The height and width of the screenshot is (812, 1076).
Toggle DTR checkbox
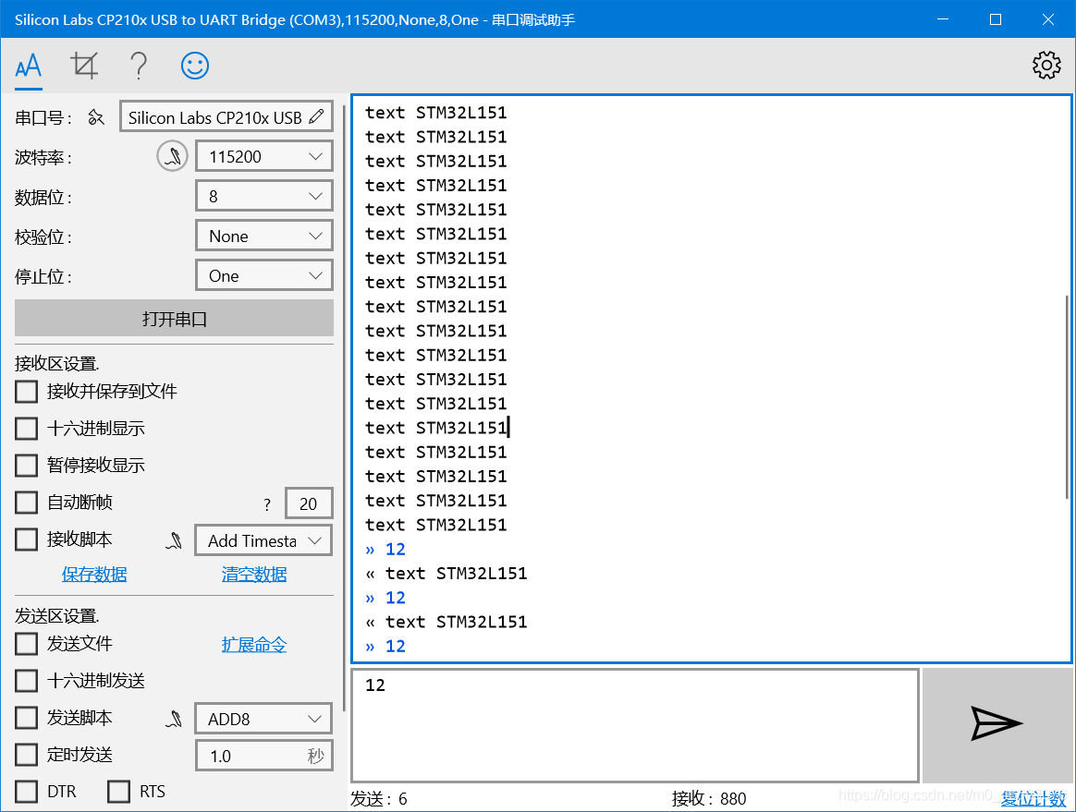tap(26, 792)
